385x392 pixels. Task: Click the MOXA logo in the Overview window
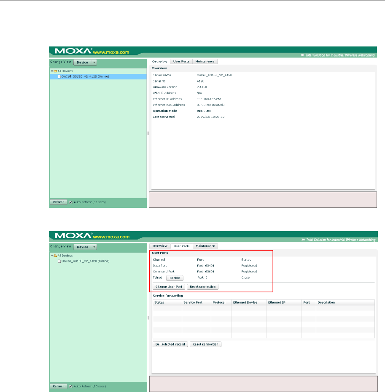pos(73,51)
